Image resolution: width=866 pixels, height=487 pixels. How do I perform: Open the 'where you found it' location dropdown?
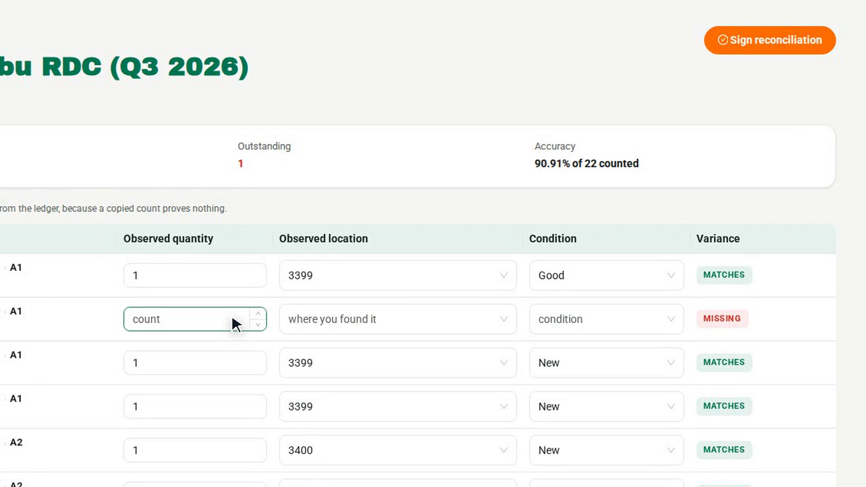(x=398, y=319)
